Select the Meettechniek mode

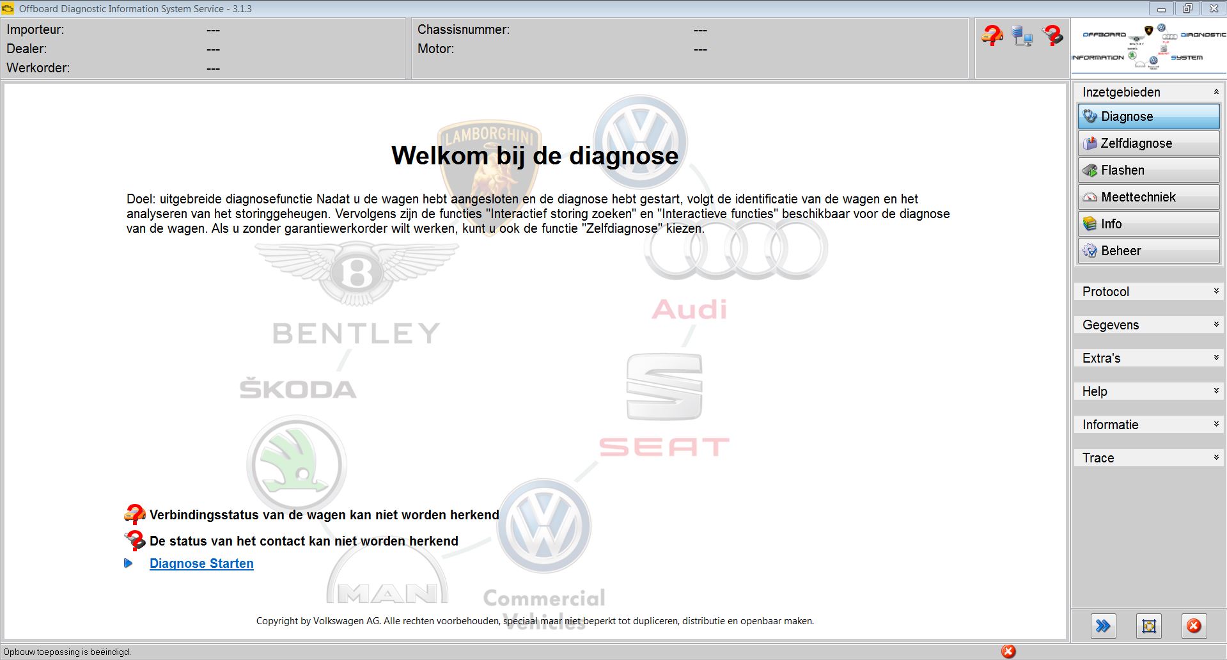pos(1148,197)
